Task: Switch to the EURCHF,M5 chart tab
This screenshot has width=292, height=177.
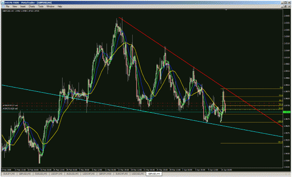Action: [x=121, y=174]
